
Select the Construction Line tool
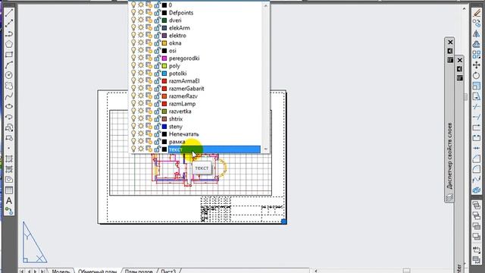(8, 23)
